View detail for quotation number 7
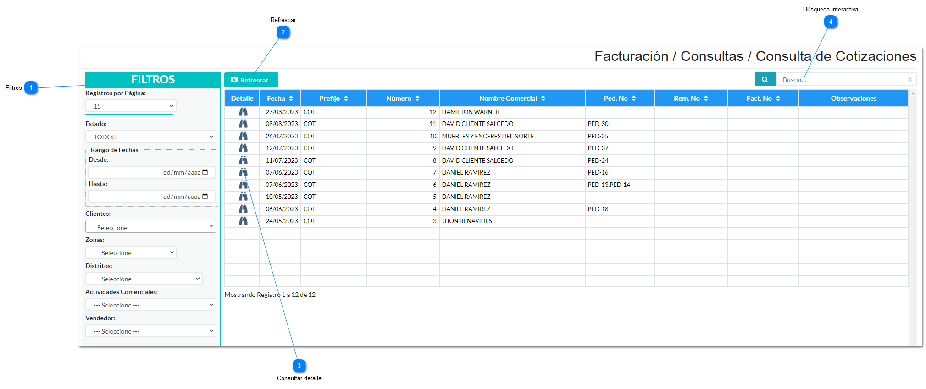The image size is (926, 389). click(x=243, y=172)
